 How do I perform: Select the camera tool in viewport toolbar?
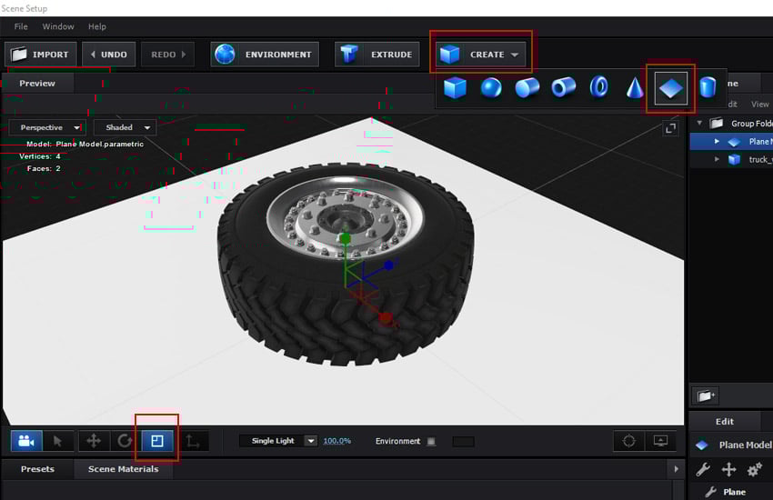(x=26, y=440)
